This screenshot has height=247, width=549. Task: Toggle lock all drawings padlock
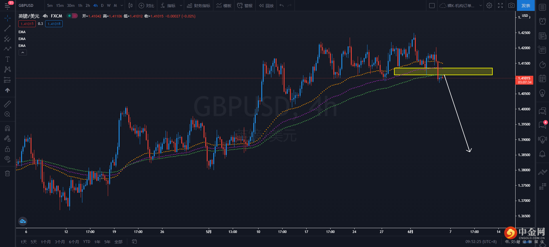(x=7, y=149)
